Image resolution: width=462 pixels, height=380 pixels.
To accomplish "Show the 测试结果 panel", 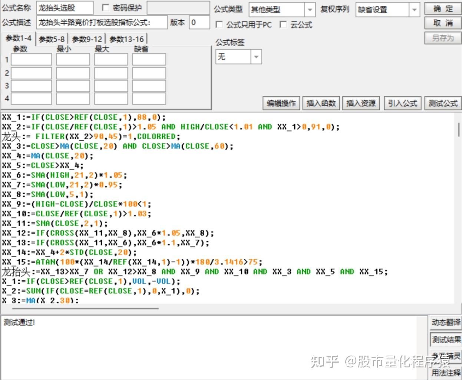I will (x=446, y=339).
